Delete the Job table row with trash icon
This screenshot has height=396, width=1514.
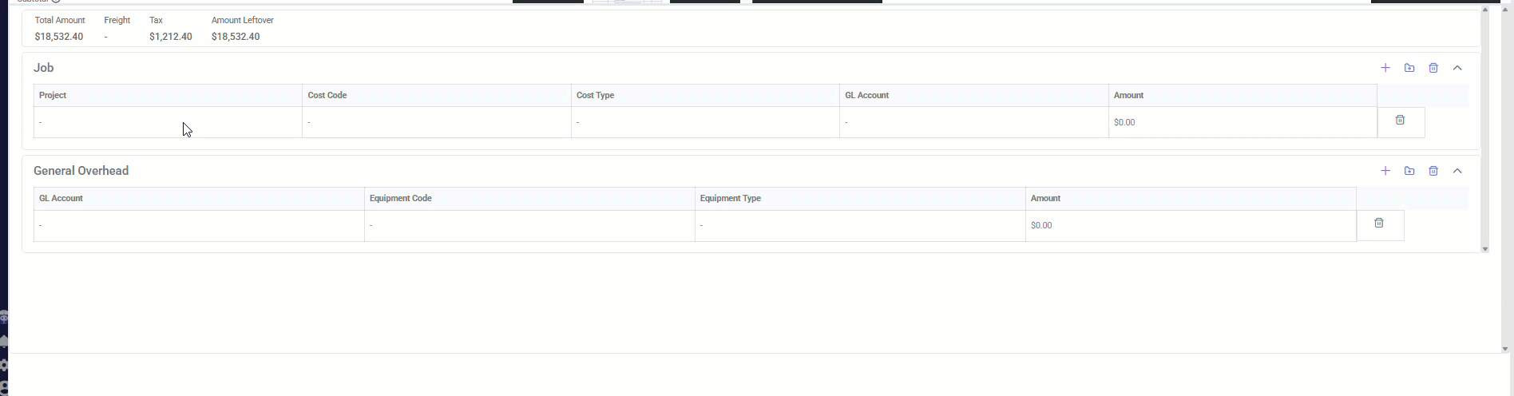1400,120
